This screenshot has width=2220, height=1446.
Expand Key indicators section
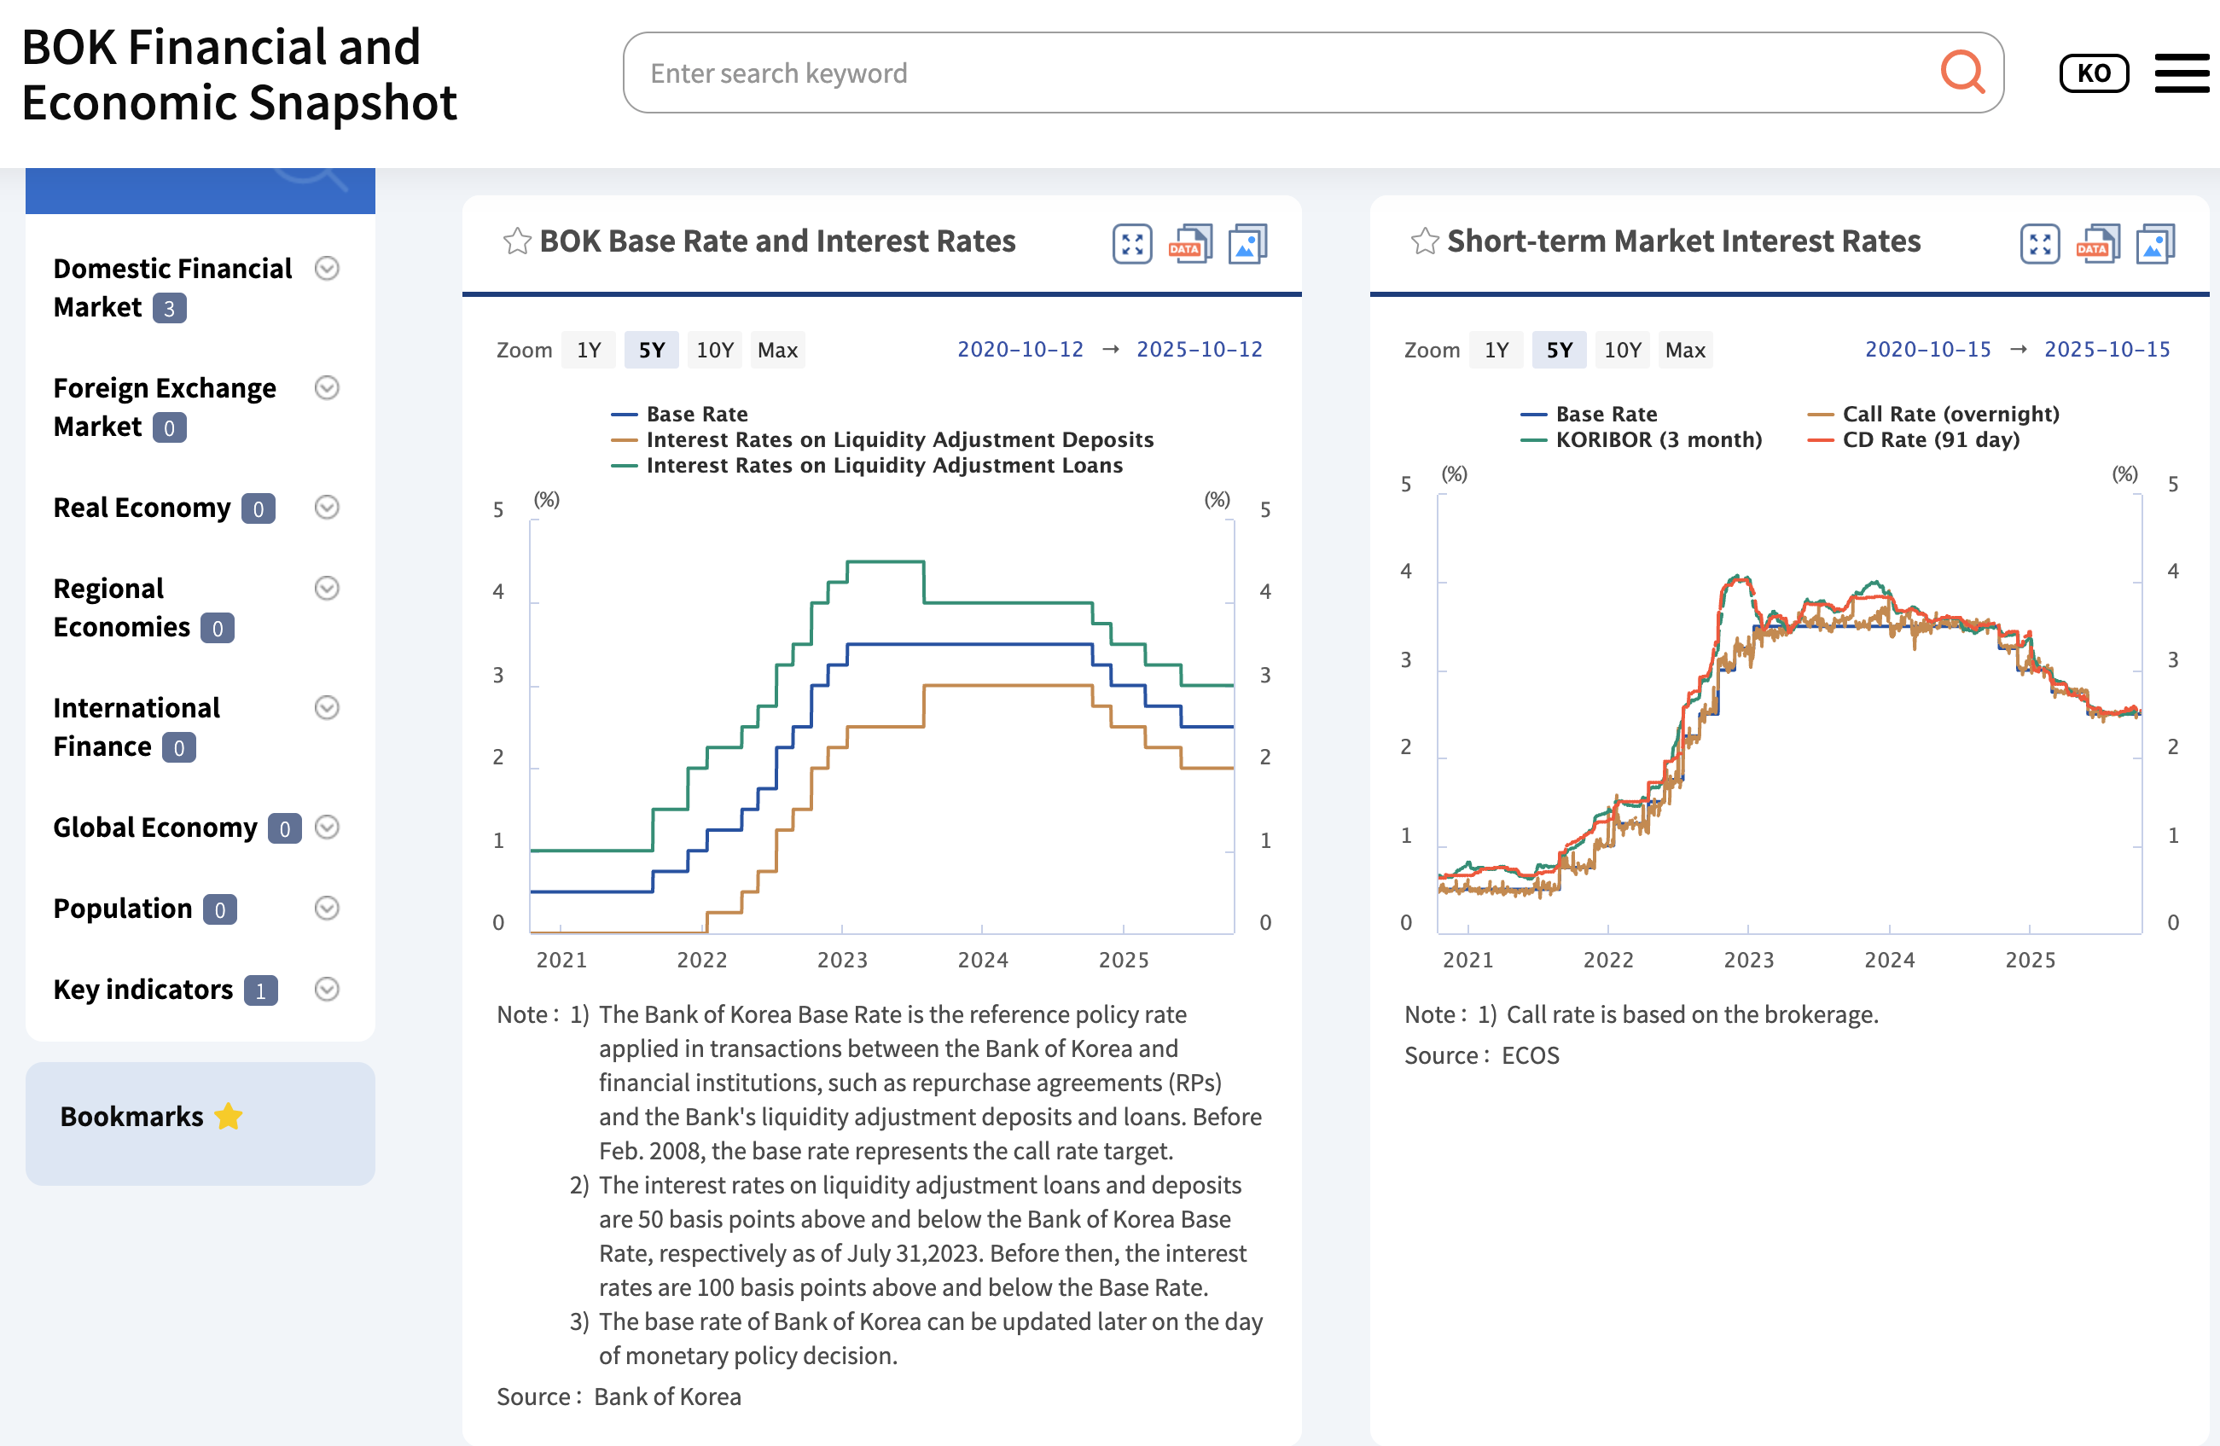point(327,989)
